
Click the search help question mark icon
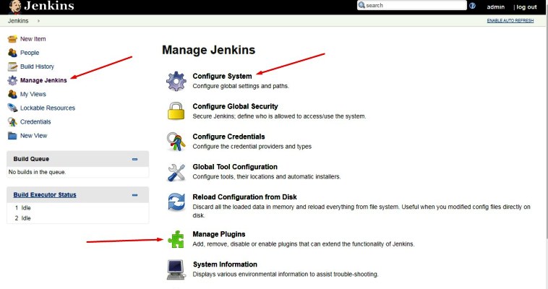point(472,6)
